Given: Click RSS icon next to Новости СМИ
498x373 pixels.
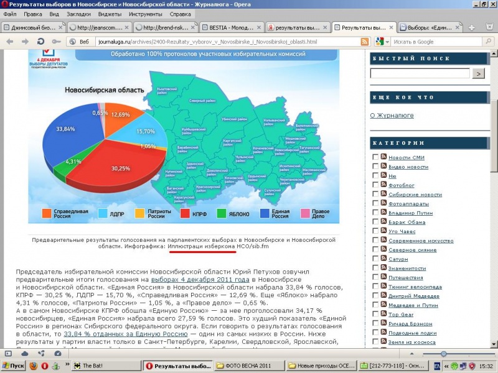Looking at the screenshot, I should tap(384, 157).
